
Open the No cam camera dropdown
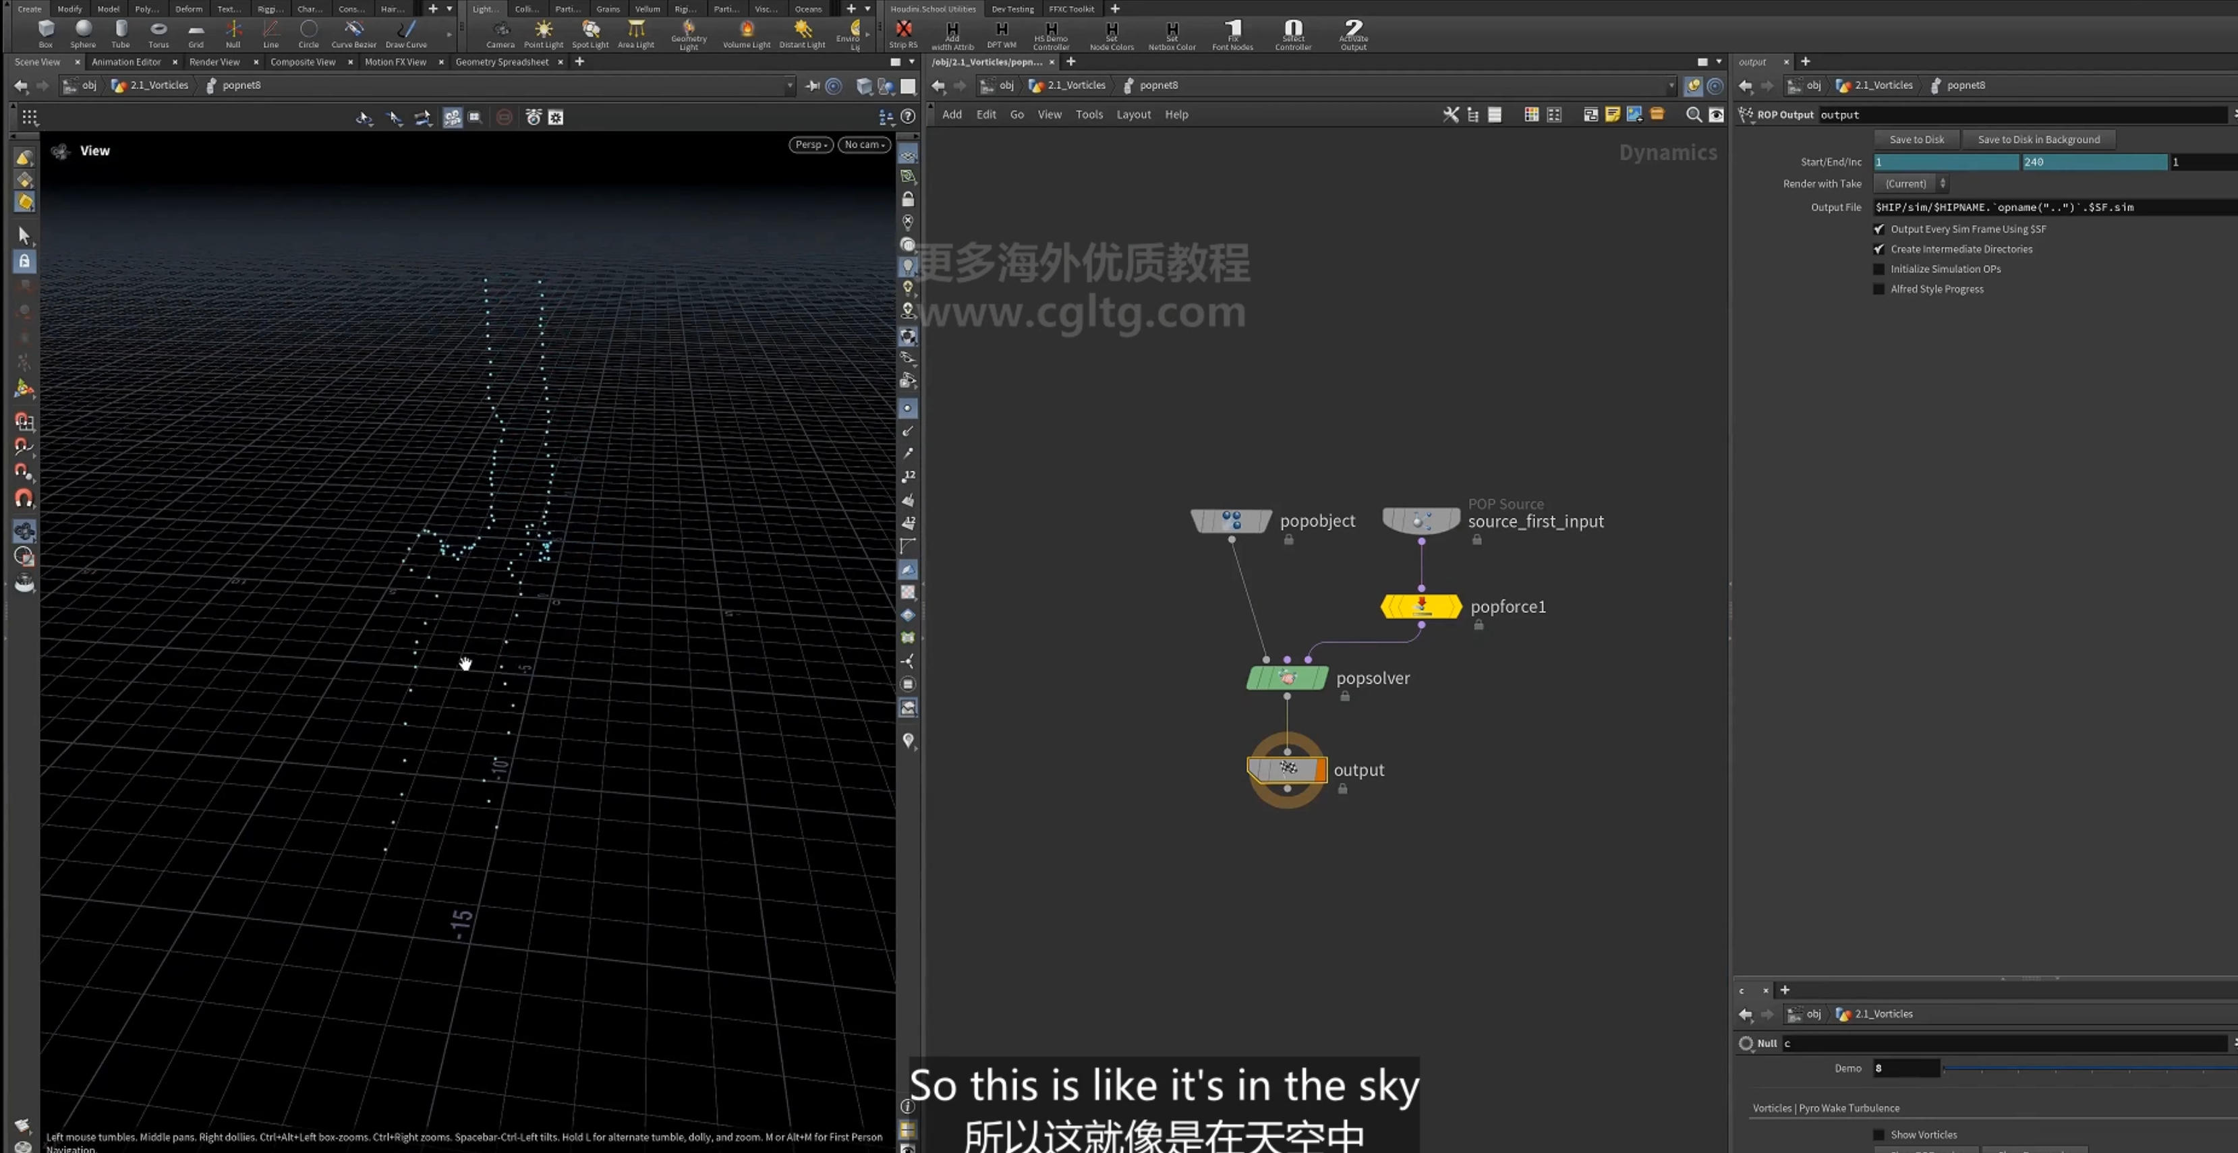click(865, 145)
